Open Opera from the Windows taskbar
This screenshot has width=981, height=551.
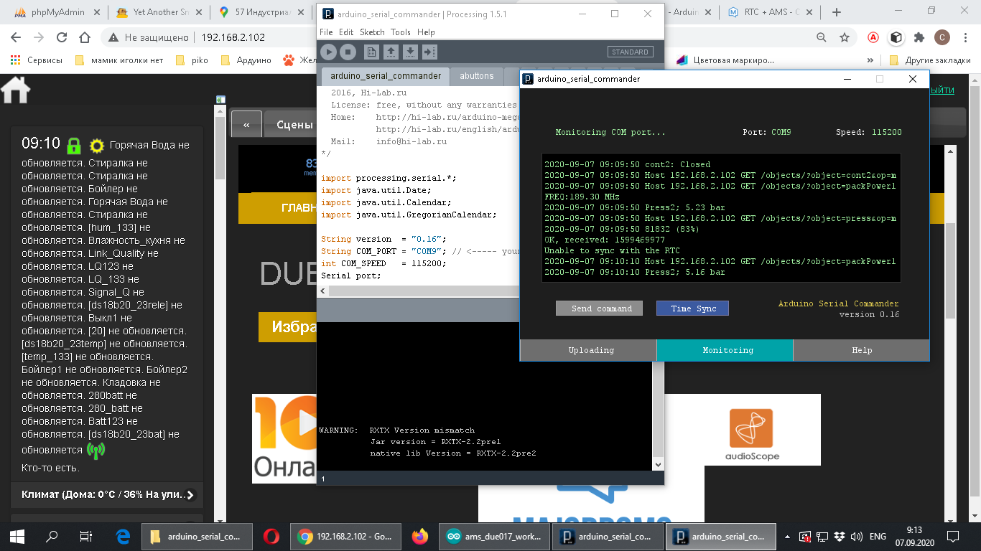click(x=271, y=536)
